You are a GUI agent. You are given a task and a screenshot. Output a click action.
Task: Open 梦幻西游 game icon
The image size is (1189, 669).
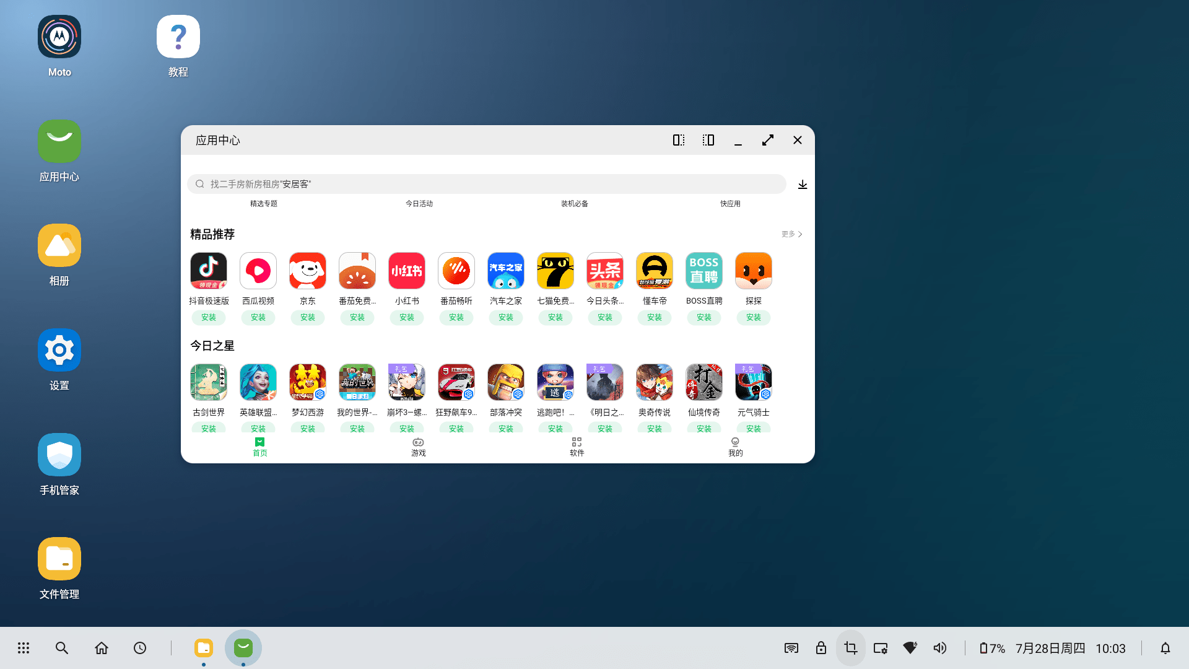(308, 382)
